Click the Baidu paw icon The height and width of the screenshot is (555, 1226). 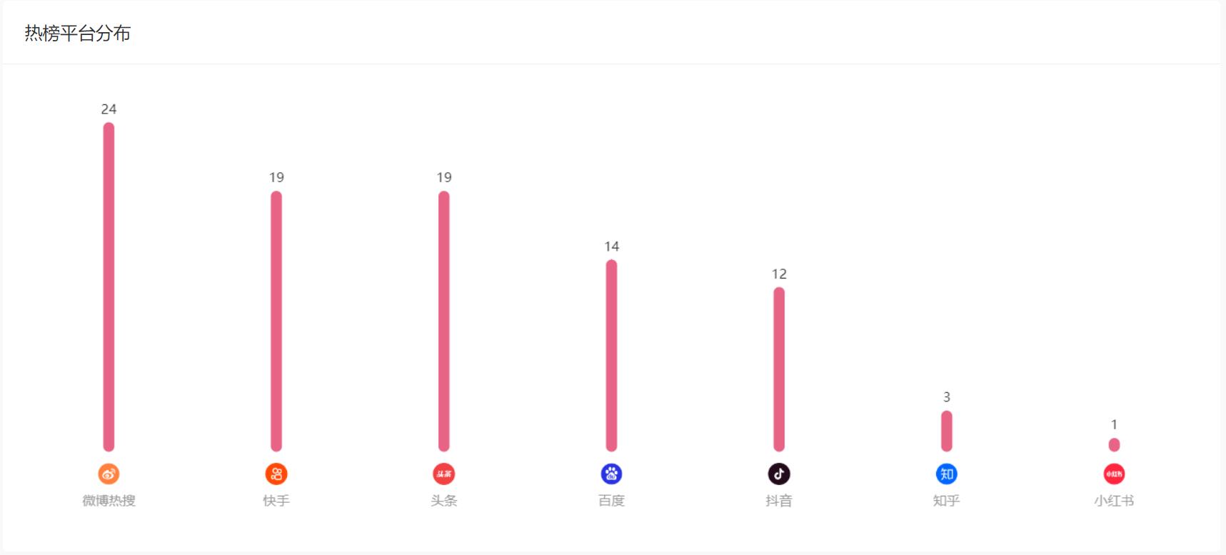click(611, 474)
